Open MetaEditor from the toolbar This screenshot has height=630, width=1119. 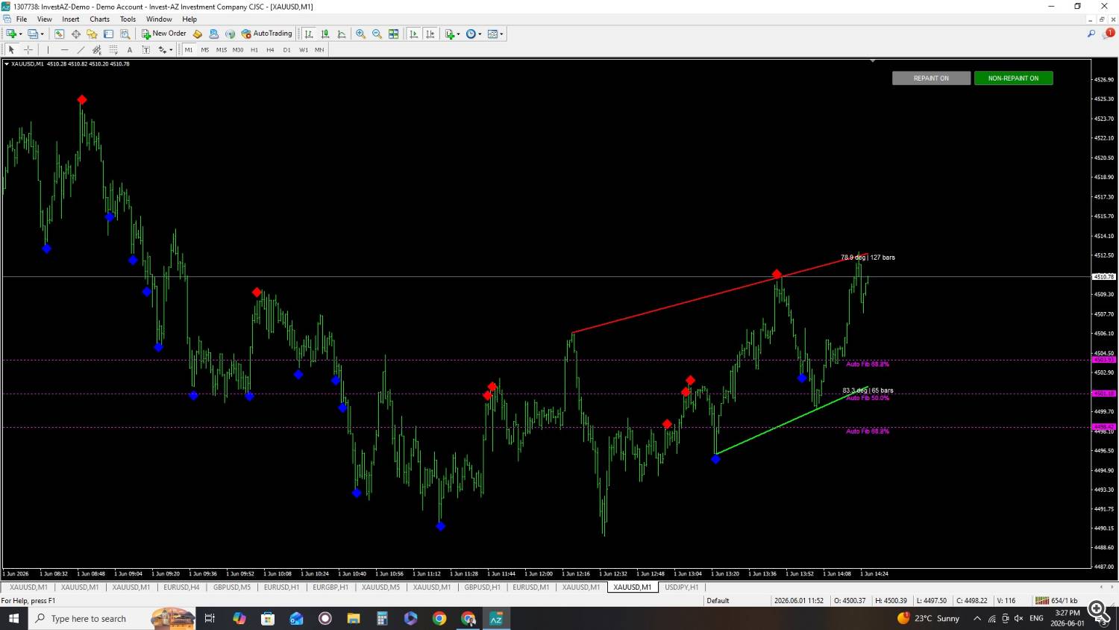point(197,34)
